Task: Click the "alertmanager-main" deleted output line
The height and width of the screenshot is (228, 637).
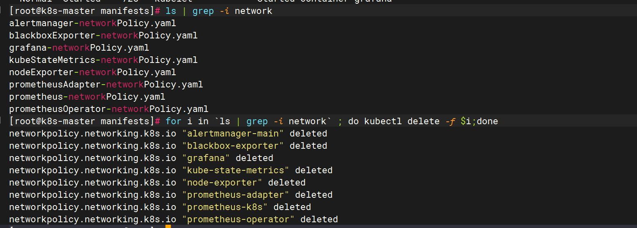Action: coord(168,134)
